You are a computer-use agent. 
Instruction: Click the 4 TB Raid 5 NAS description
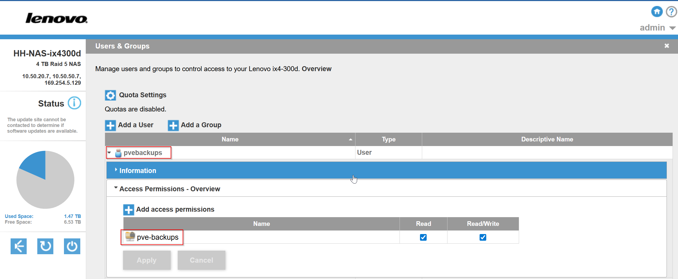tap(59, 64)
